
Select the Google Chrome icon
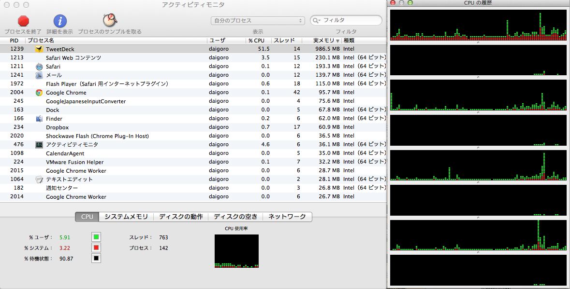39,93
